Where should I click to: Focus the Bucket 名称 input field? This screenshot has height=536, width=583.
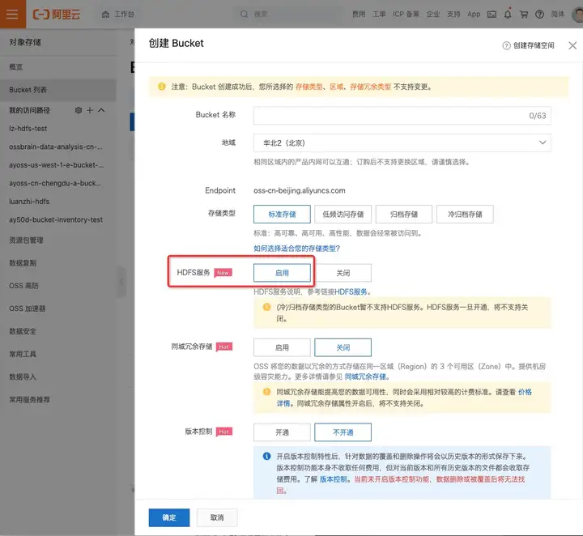pyautogui.click(x=402, y=115)
